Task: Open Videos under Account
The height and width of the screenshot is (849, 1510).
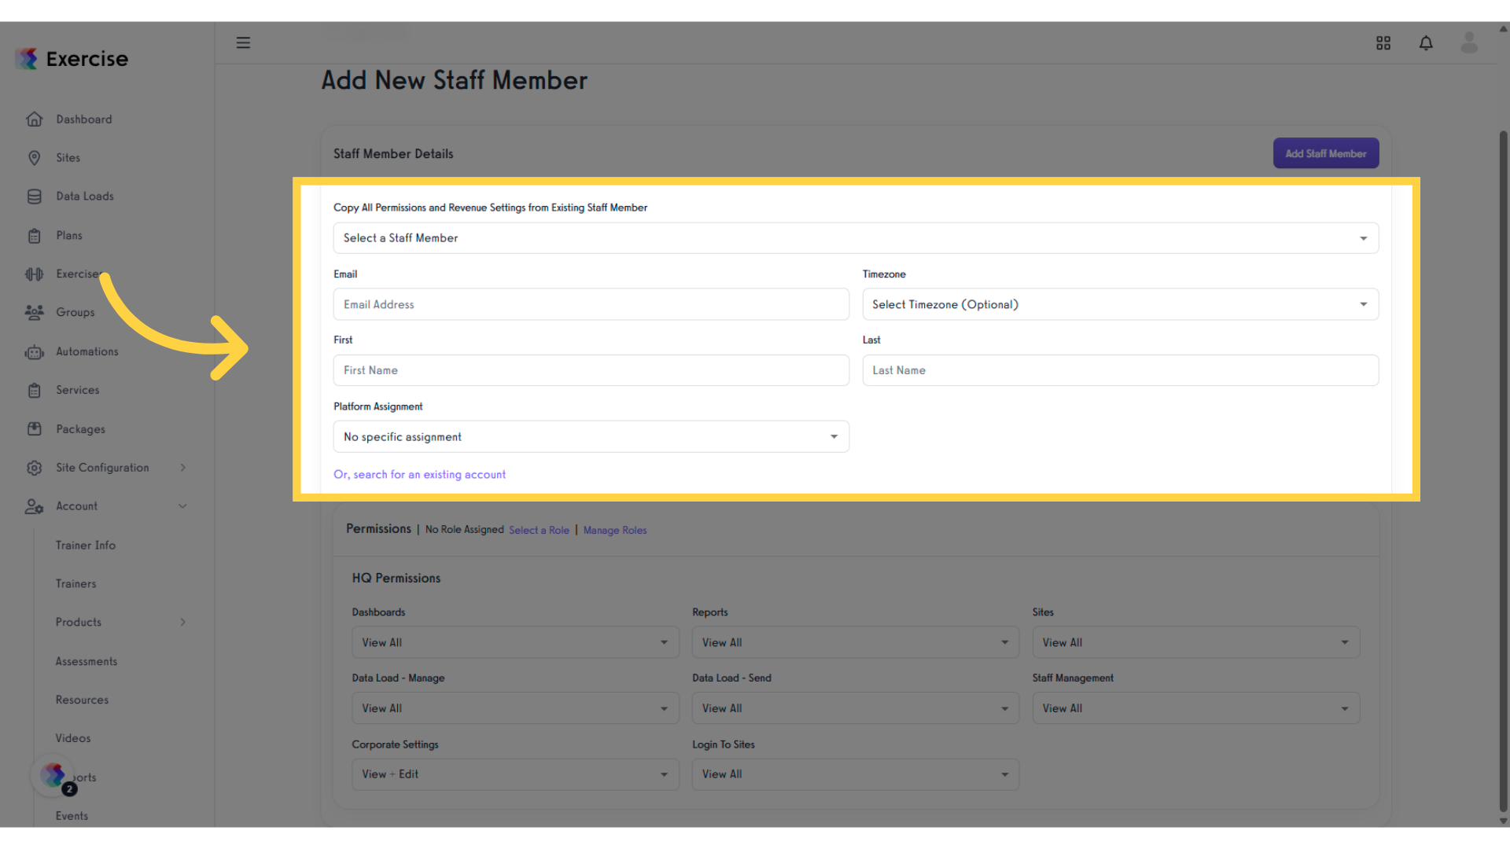Action: [73, 739]
